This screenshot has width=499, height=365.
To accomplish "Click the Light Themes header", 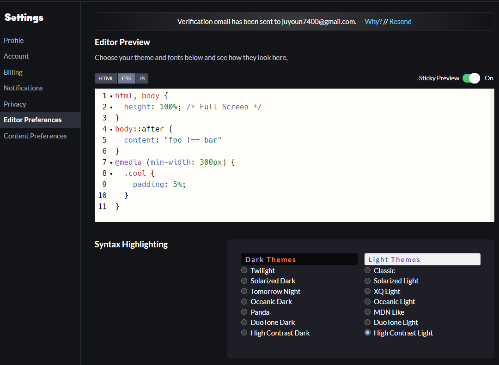I will point(422,259).
